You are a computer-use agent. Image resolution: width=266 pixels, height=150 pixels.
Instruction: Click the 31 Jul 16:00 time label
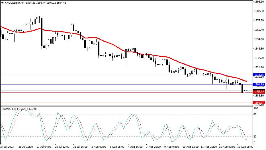pos(80,147)
